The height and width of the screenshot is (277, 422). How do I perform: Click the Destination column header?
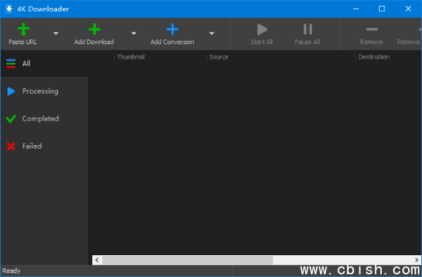(373, 57)
